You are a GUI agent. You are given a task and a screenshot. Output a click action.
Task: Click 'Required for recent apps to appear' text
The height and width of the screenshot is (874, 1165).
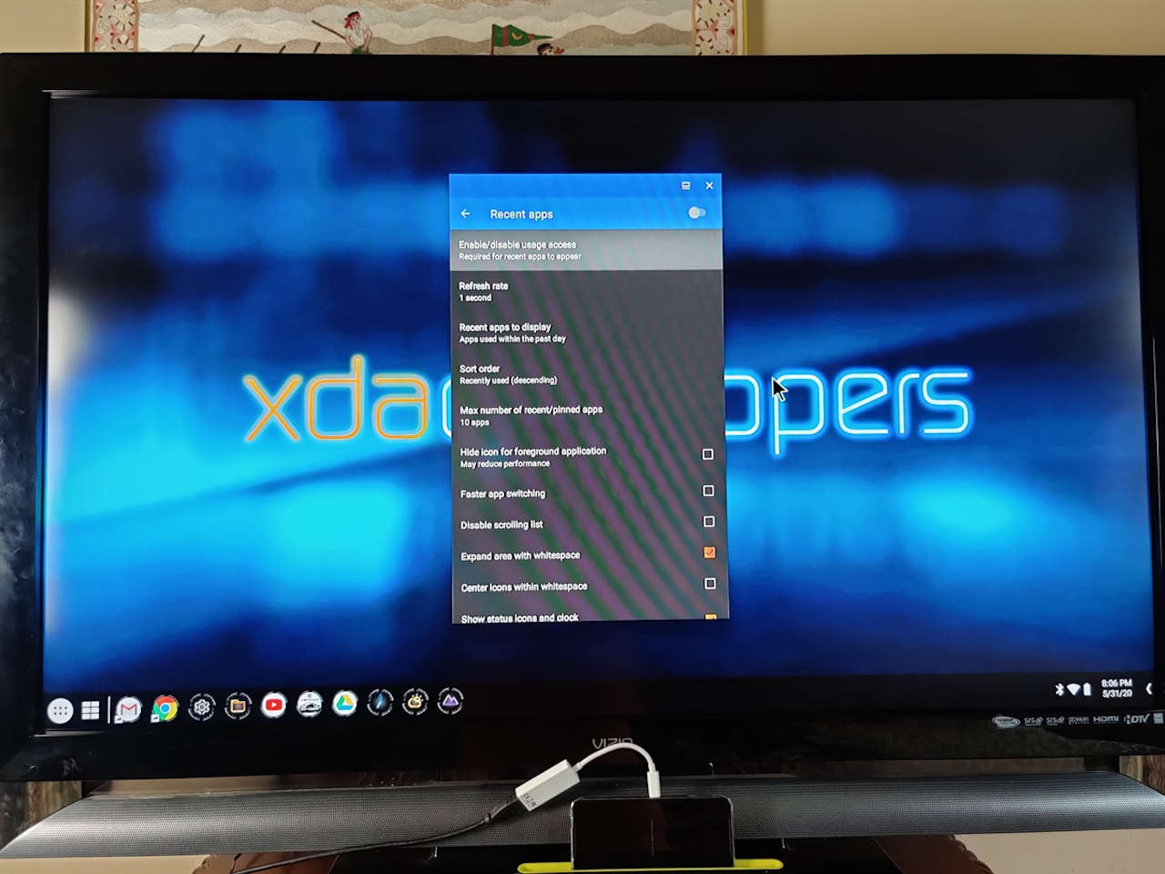520,257
